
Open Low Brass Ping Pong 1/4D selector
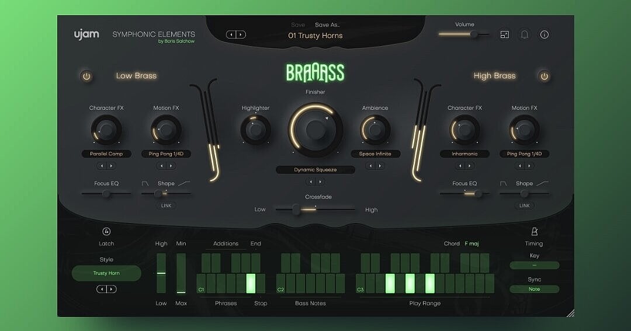coord(166,154)
